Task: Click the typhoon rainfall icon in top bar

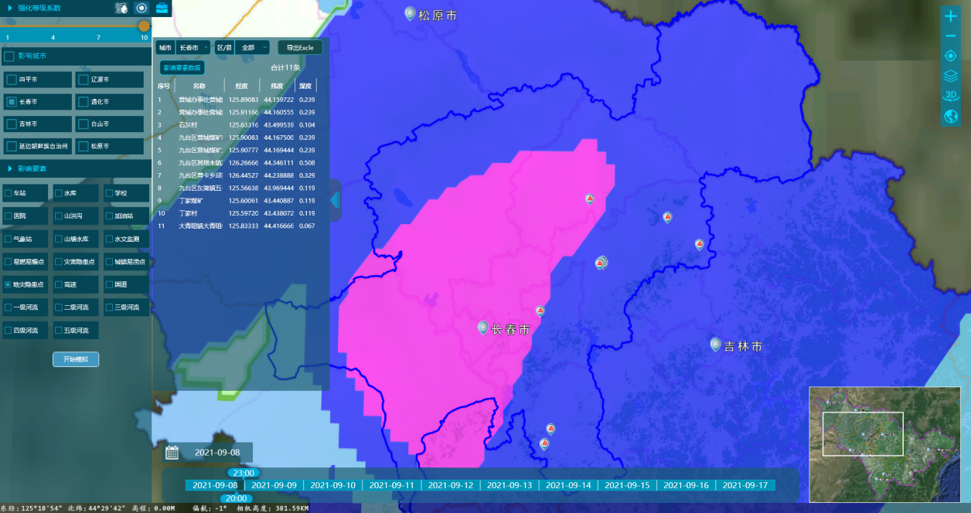Action: point(121,8)
